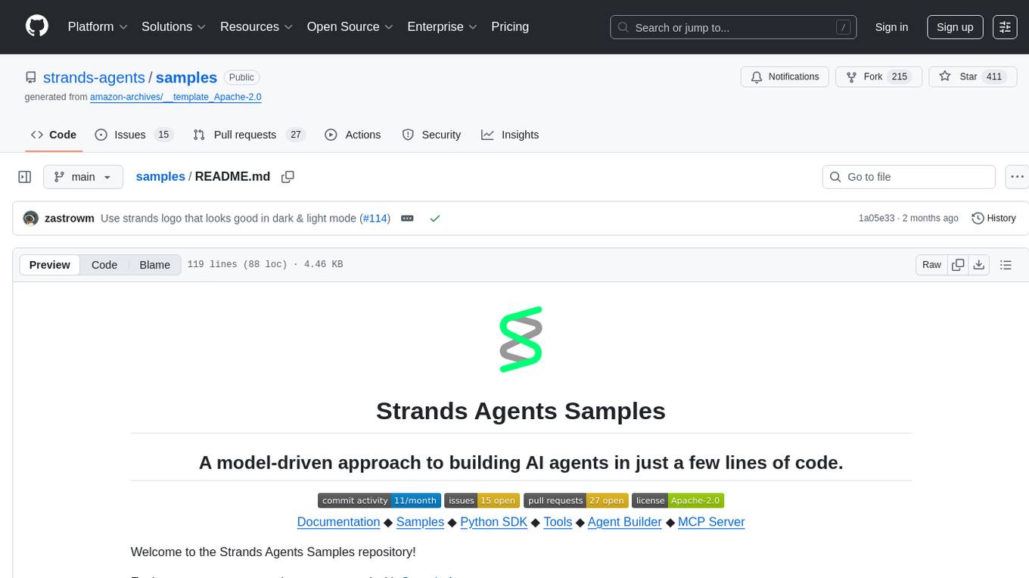This screenshot has height=578, width=1029.
Task: Click the Sign in link
Action: (891, 27)
